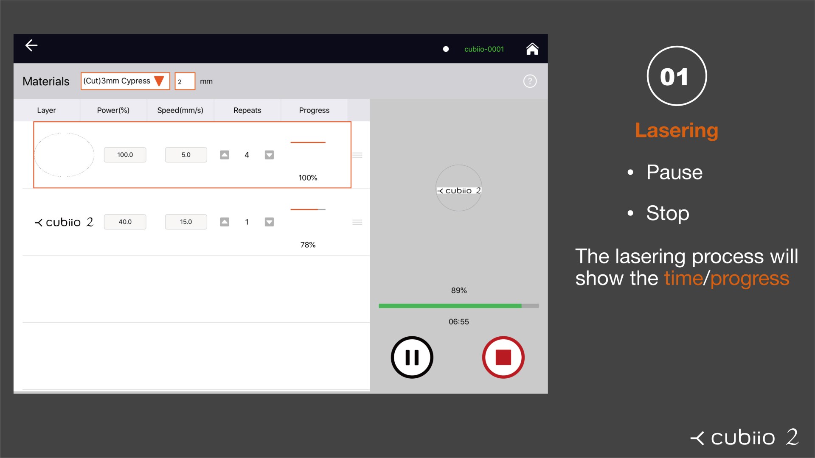
Task: Click the connection status dot next to cubiio-0001
Action: (x=446, y=49)
